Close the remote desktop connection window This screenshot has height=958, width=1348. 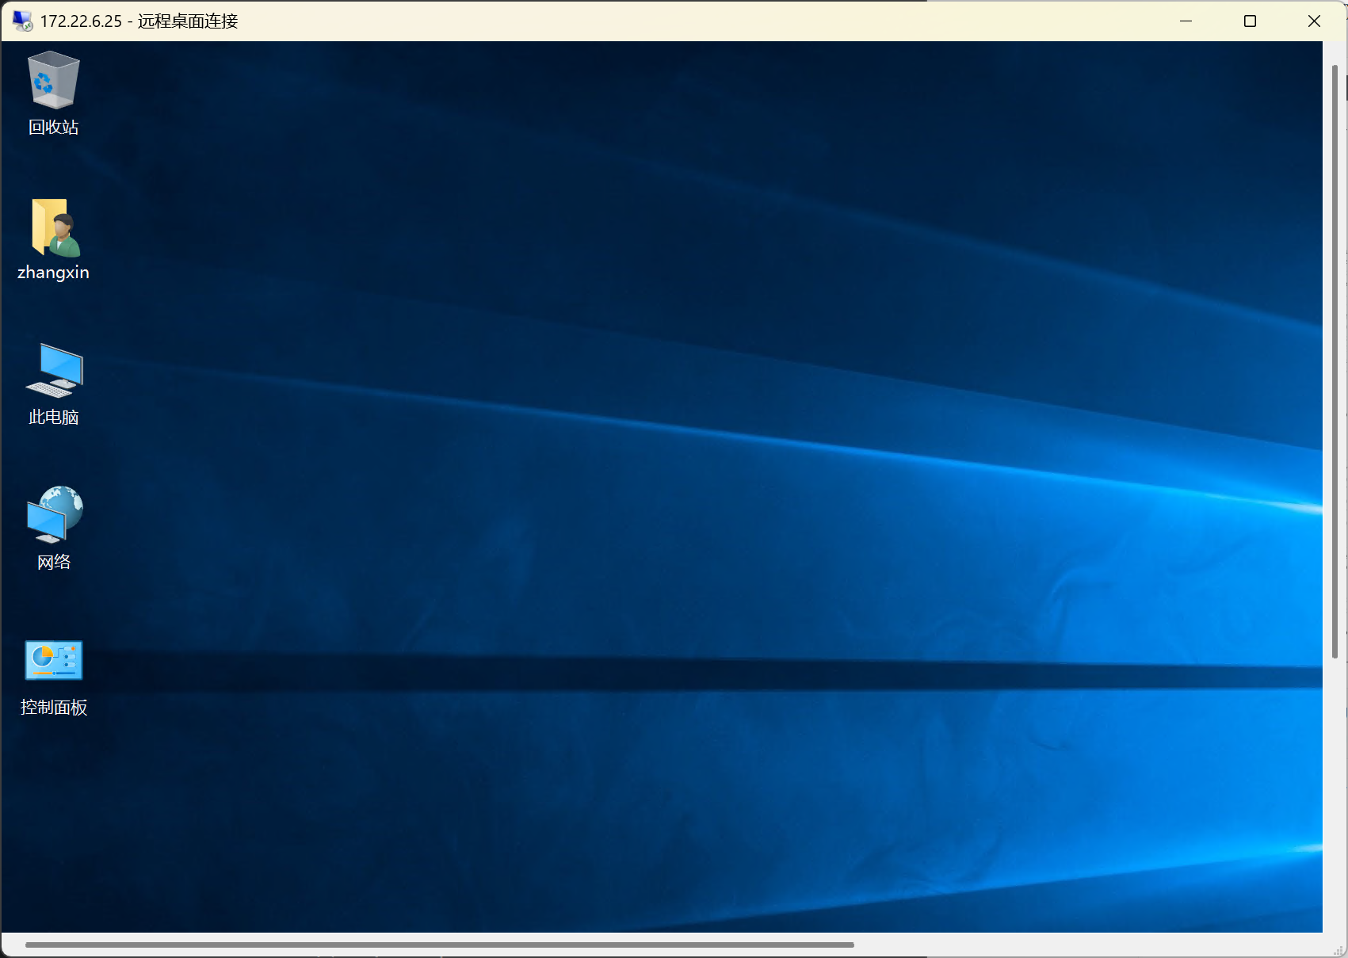[1314, 21]
